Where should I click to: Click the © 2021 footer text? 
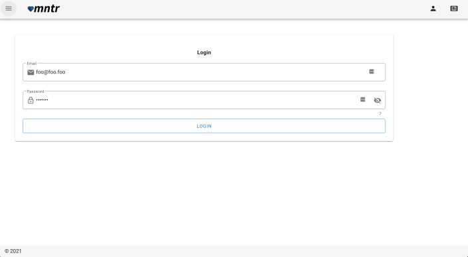click(13, 251)
